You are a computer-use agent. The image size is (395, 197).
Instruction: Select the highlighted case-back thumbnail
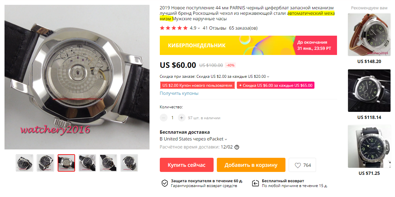tap(66, 163)
